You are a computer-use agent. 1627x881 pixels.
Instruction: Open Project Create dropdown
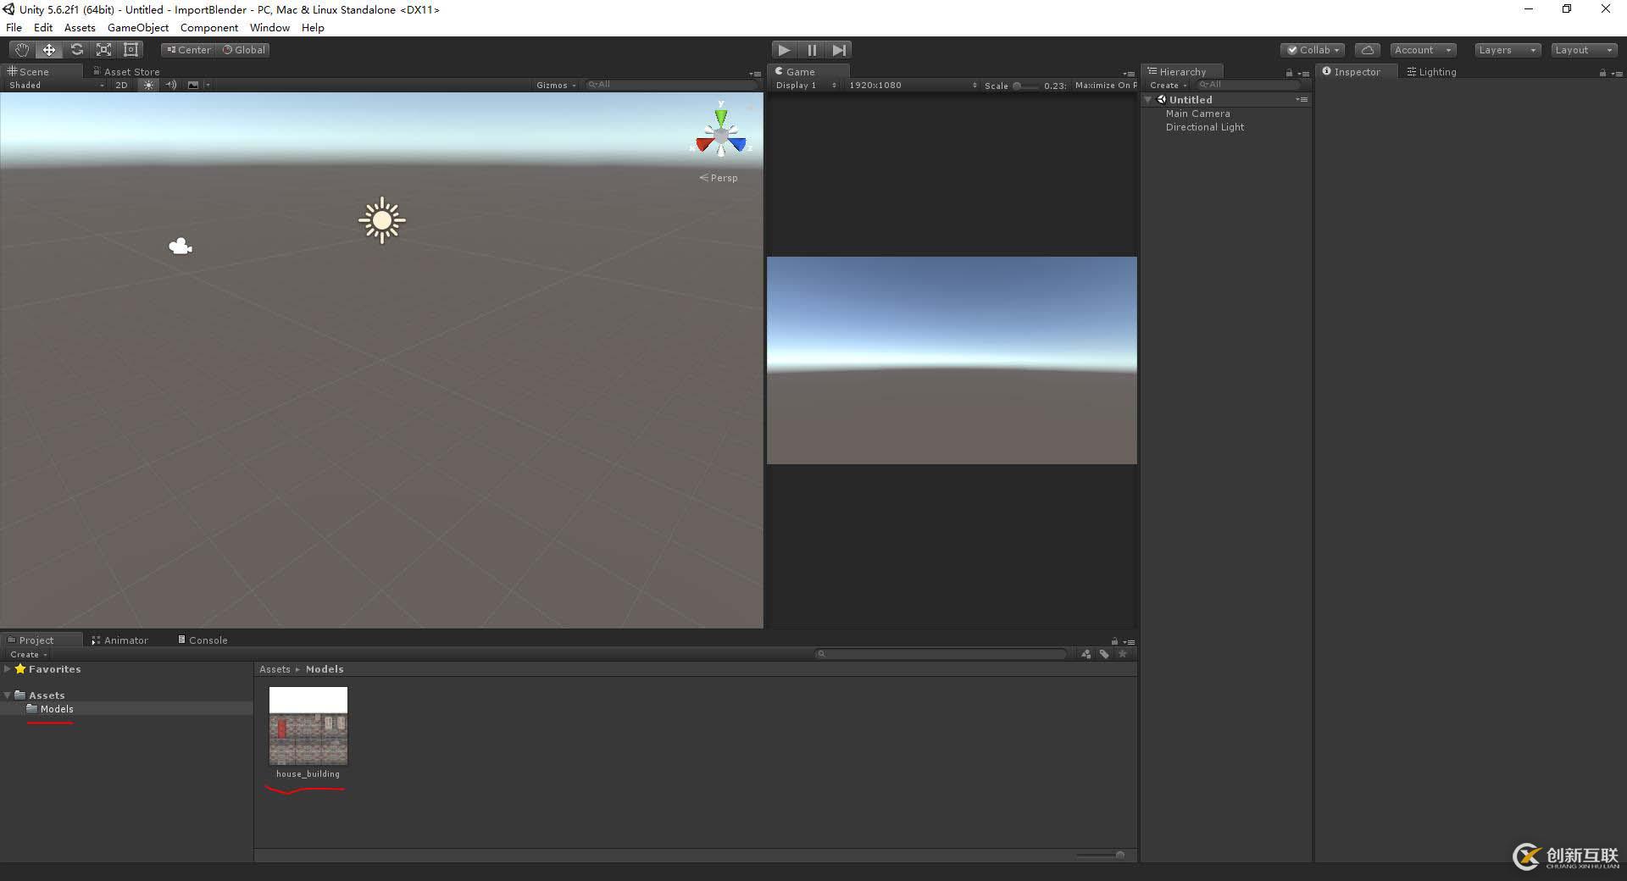[28, 655]
